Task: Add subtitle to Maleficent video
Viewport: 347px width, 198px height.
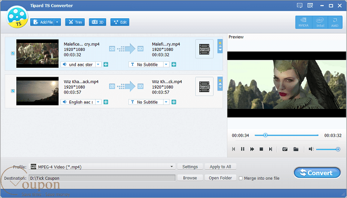Action: pyautogui.click(x=174, y=64)
